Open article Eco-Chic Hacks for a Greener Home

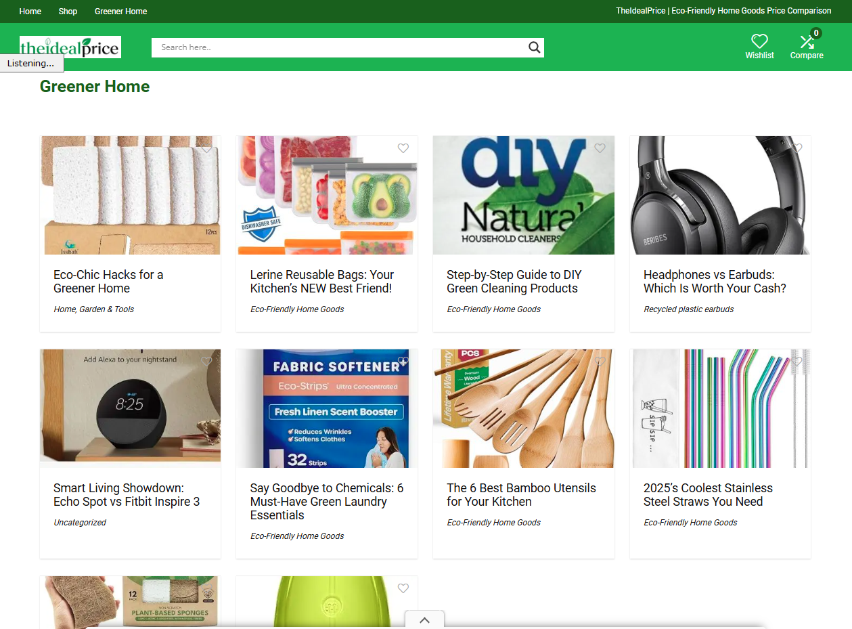[108, 282]
